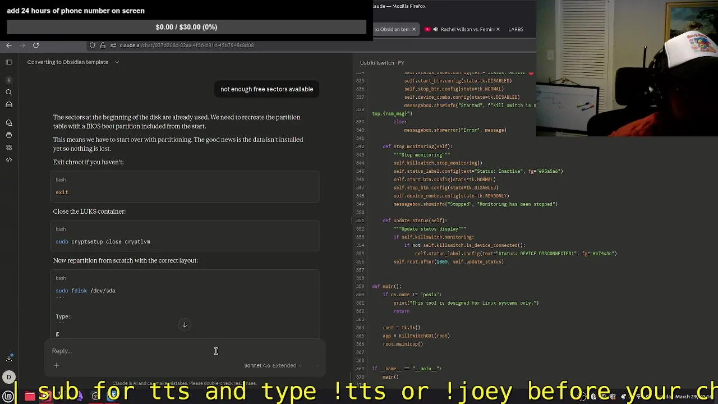
Task: Click the shield tracking protection icon
Action: tap(93, 45)
